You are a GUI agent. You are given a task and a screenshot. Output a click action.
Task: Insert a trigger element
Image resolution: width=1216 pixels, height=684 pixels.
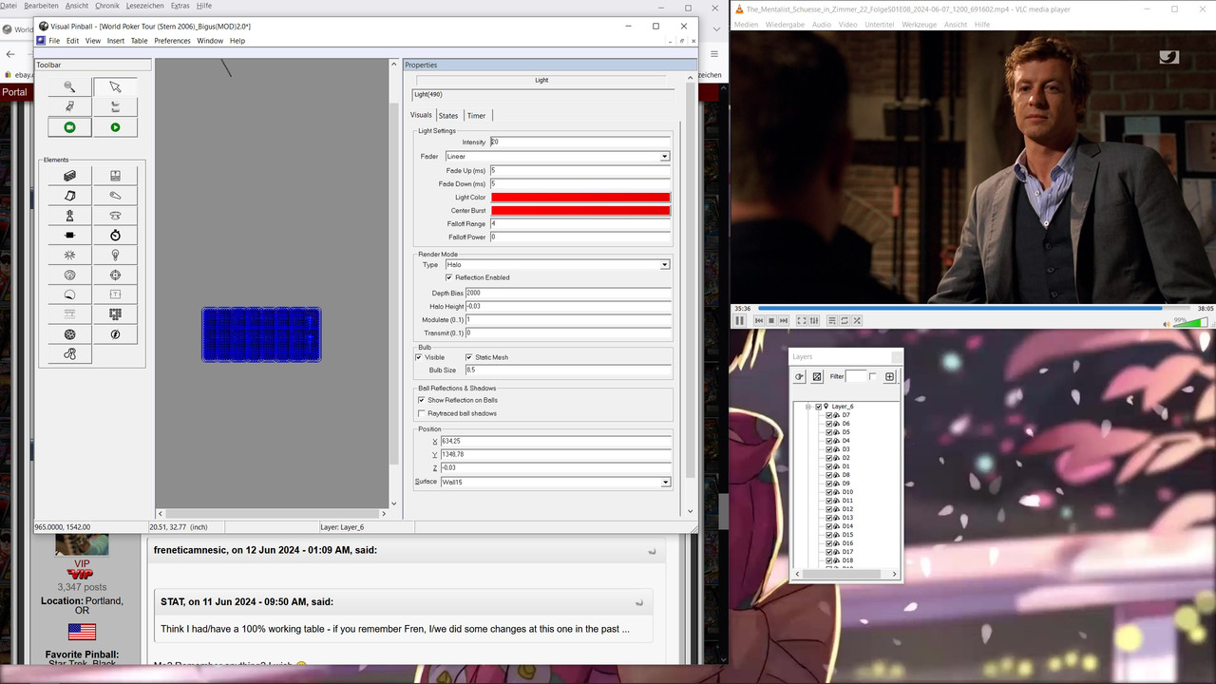pos(69,256)
